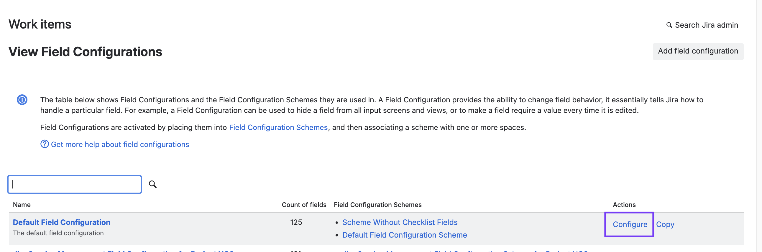Focus the field configuration filter text box
This screenshot has height=252, width=762.
pyautogui.click(x=75, y=184)
